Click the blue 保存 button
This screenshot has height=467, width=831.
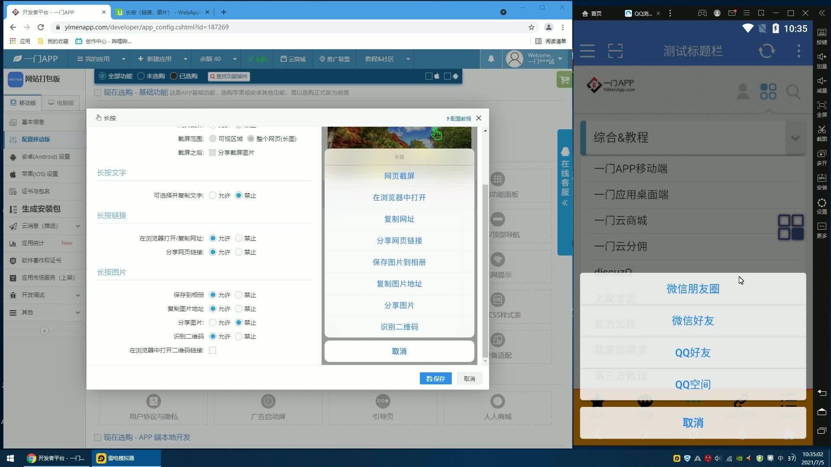tap(435, 379)
